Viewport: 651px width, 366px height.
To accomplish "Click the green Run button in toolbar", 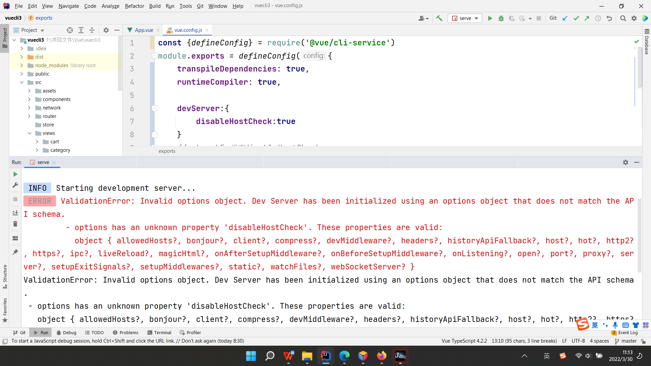I will coord(490,18).
